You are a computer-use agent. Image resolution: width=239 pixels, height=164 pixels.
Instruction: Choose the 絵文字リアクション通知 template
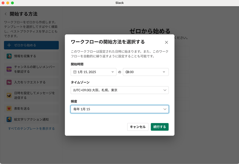pyautogui.click(x=31, y=119)
